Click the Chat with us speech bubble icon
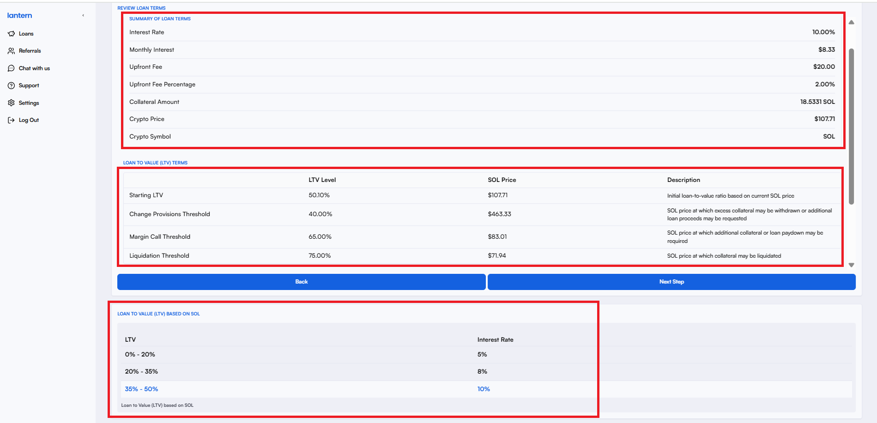Image resolution: width=877 pixels, height=423 pixels. click(12, 68)
